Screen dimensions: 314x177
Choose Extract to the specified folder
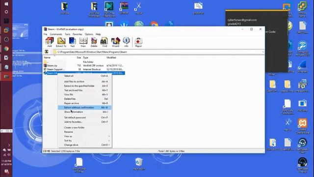click(85, 86)
